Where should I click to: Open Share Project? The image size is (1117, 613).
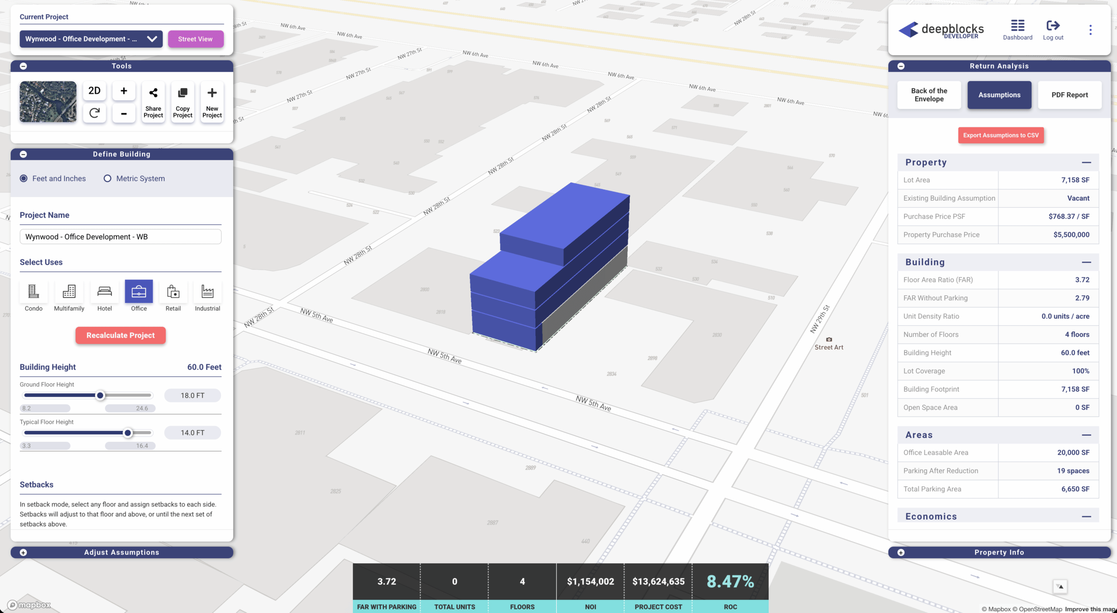(x=153, y=102)
